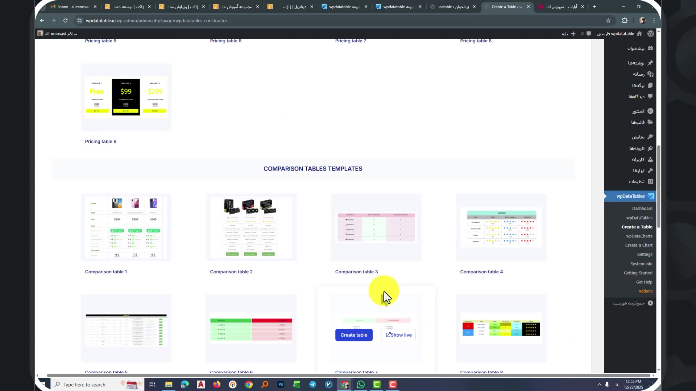The width and height of the screenshot is (696, 391).
Task: Click the WordPress logo in admin bar
Action: pos(651,34)
